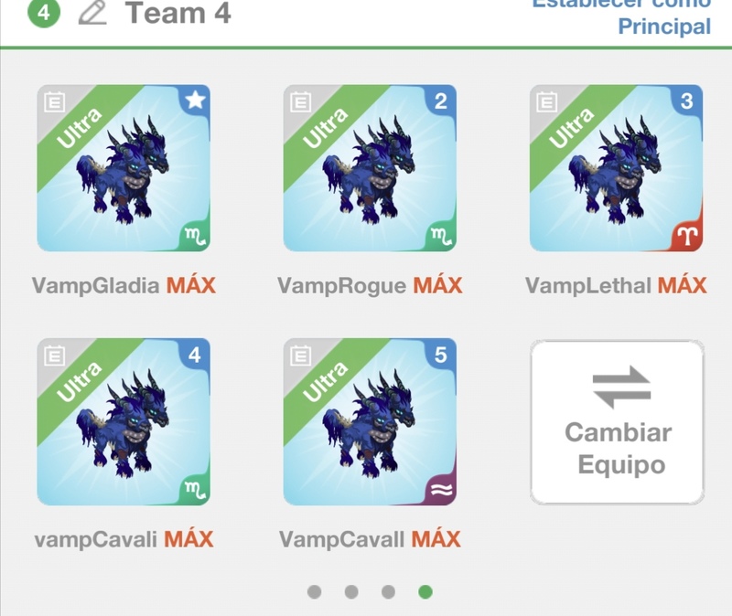
Task: Tap the Scorpio sign on the vampCavali card
Action: (195, 490)
